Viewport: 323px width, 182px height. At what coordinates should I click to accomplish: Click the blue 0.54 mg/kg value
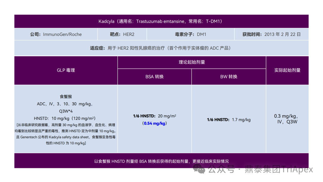click(x=155, y=123)
